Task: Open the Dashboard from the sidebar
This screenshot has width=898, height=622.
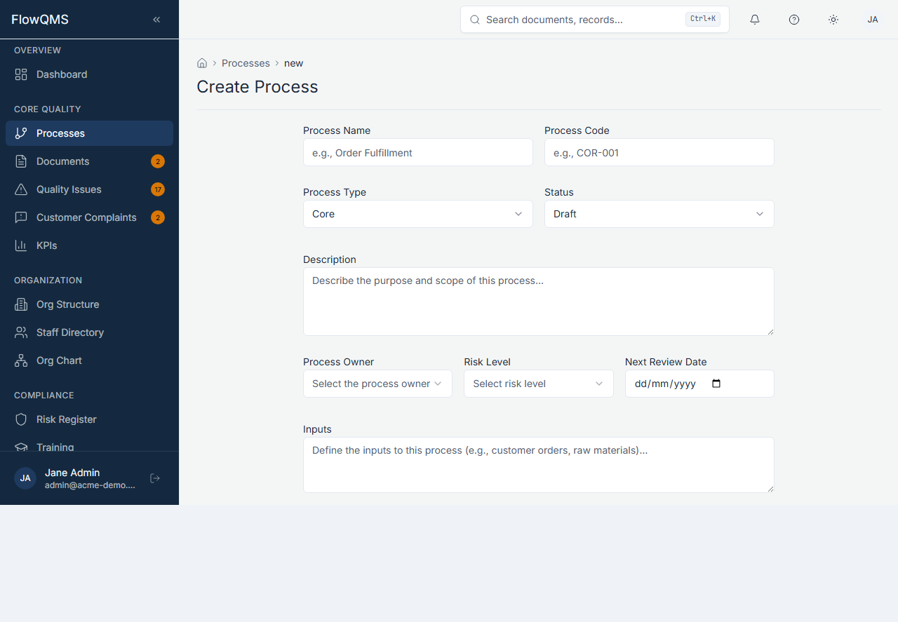Action: (62, 74)
